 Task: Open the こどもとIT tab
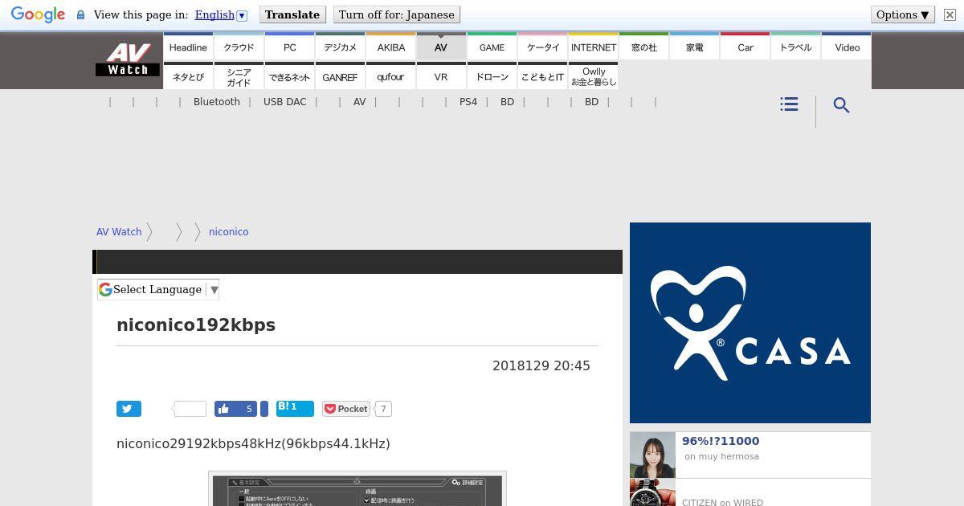542,76
